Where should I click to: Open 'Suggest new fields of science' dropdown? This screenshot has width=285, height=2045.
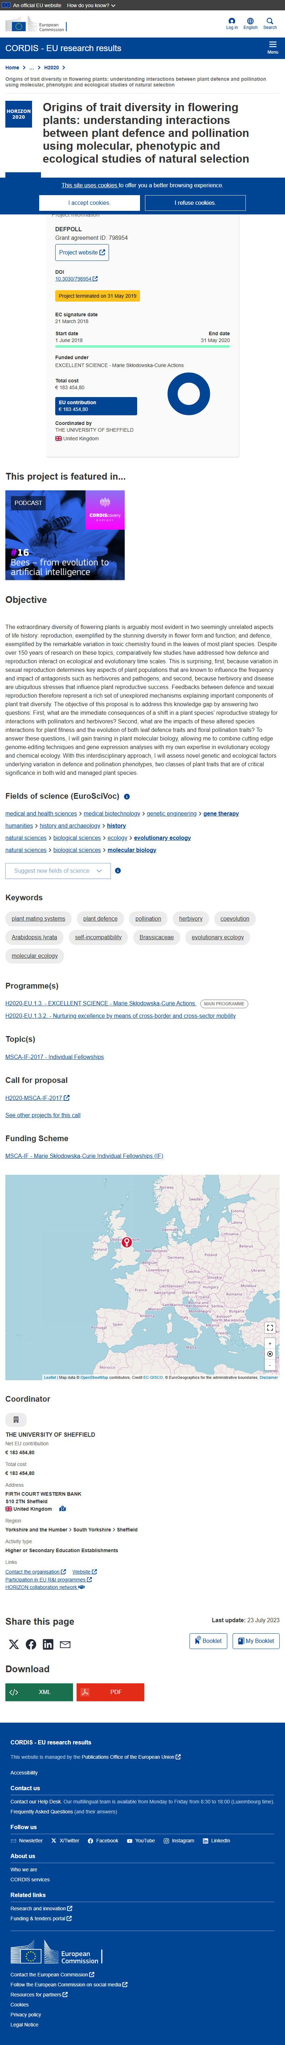[58, 871]
